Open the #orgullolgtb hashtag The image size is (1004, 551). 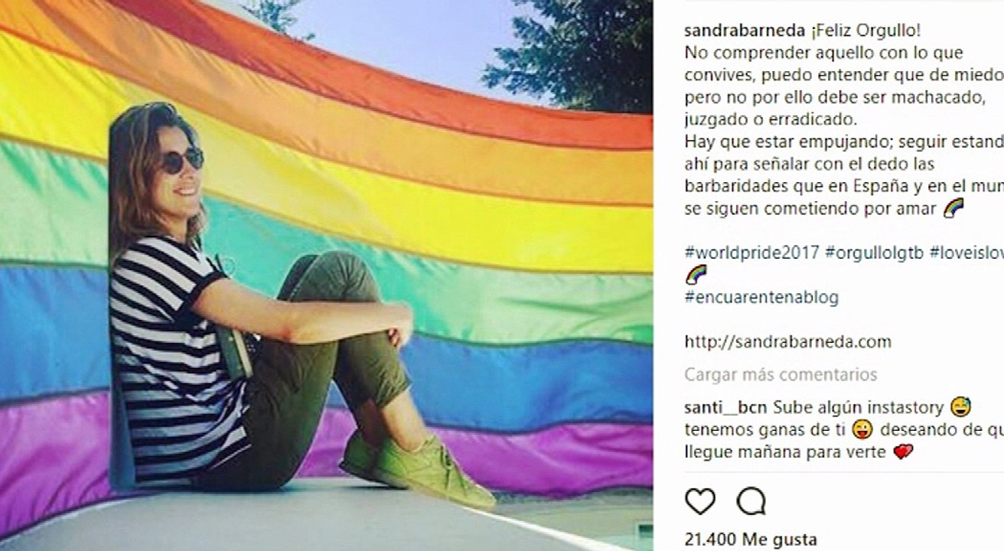pyautogui.click(x=875, y=252)
